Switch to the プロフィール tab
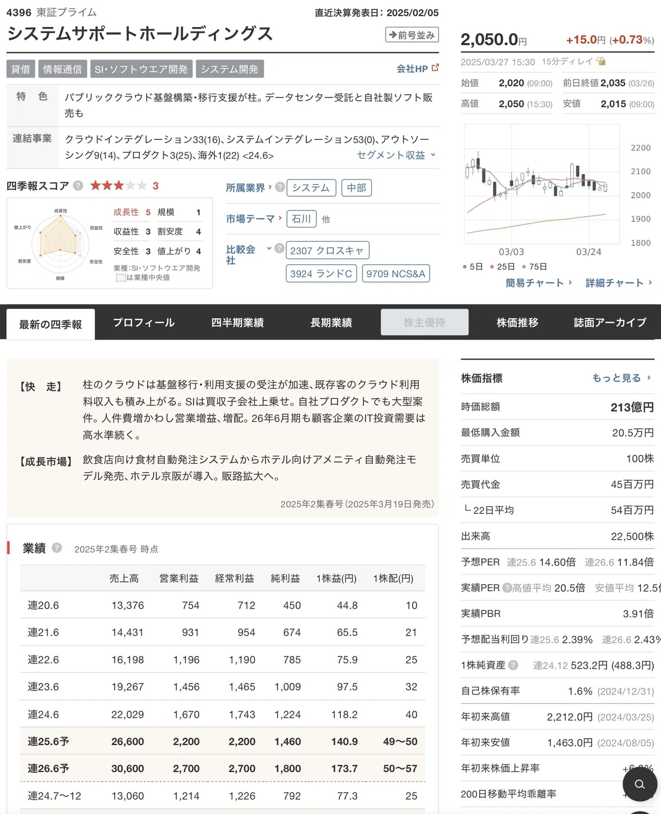 click(144, 323)
